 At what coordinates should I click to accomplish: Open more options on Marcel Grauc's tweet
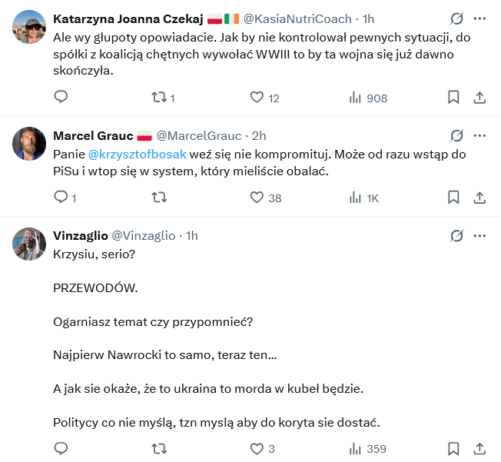(479, 136)
